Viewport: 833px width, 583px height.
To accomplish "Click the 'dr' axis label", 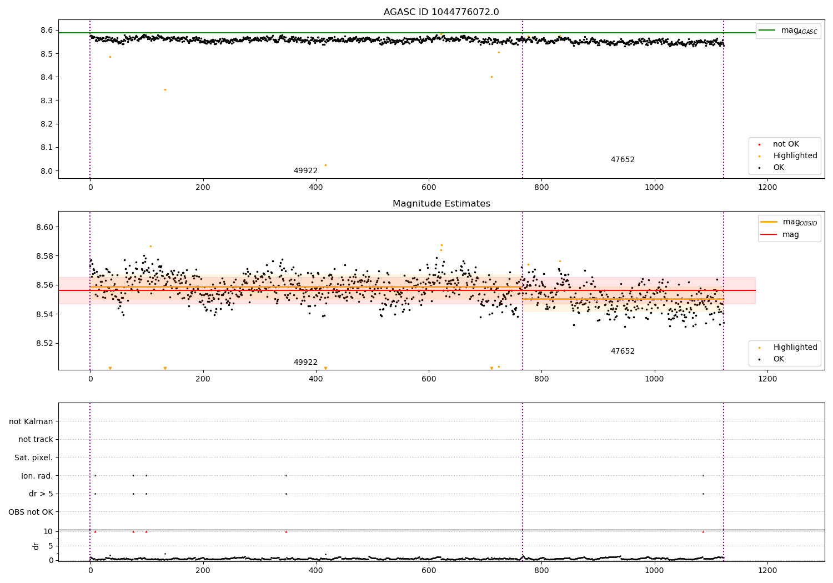I will [x=36, y=546].
